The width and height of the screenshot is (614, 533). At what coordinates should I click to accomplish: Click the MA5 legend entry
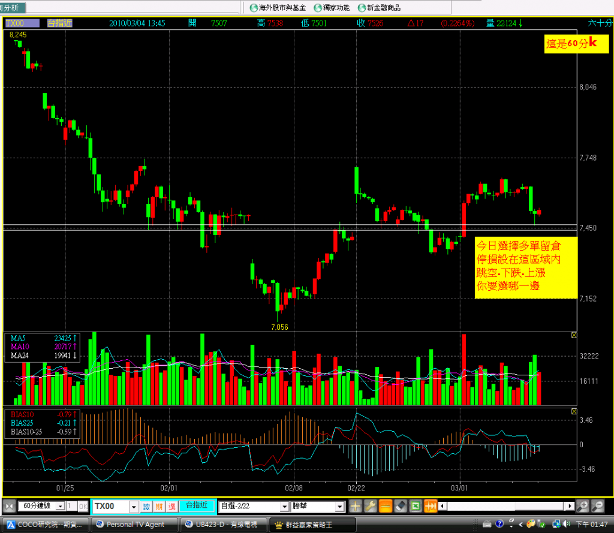(18, 338)
